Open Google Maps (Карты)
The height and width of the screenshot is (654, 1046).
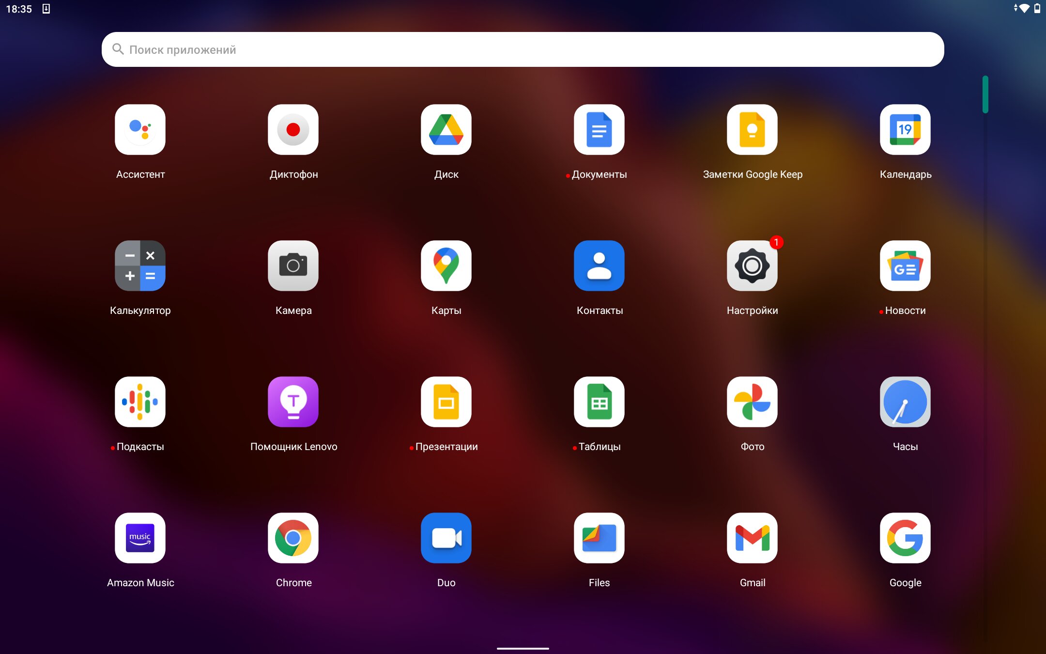point(446,266)
